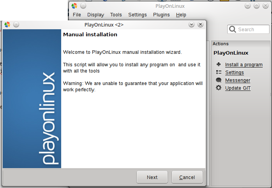Click the round pin button in the main window title bar
Screen dimensions: 272x188
(83, 6)
